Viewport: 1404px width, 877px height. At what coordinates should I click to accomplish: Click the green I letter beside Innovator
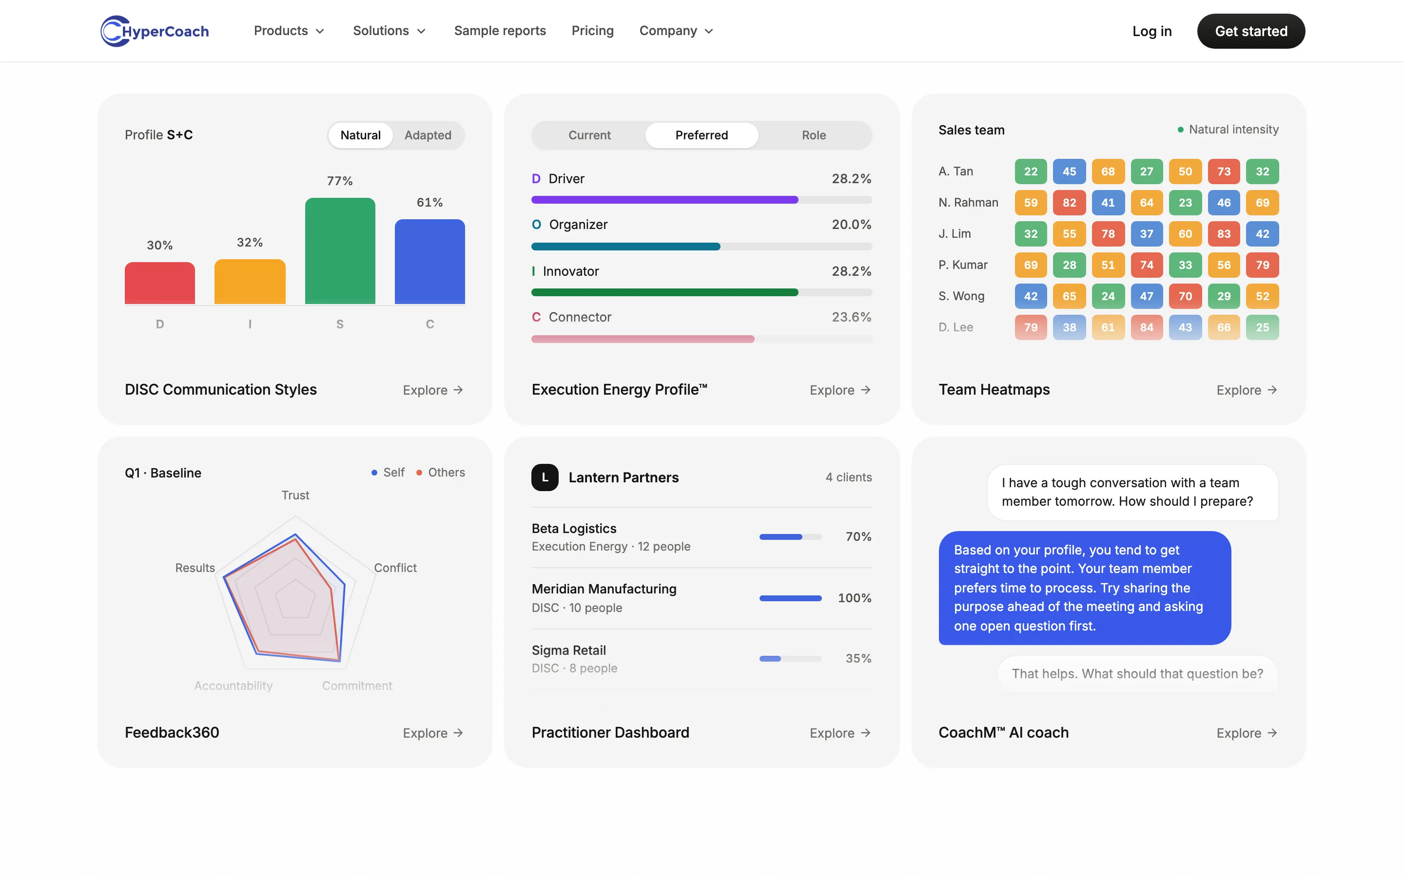coord(533,271)
